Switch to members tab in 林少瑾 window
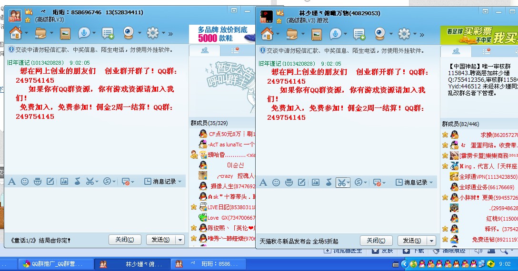The width and height of the screenshot is (518, 271). (456, 51)
